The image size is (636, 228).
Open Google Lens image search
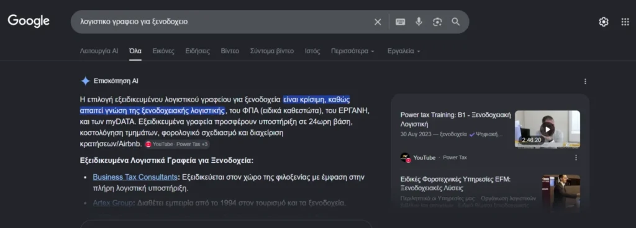437,22
